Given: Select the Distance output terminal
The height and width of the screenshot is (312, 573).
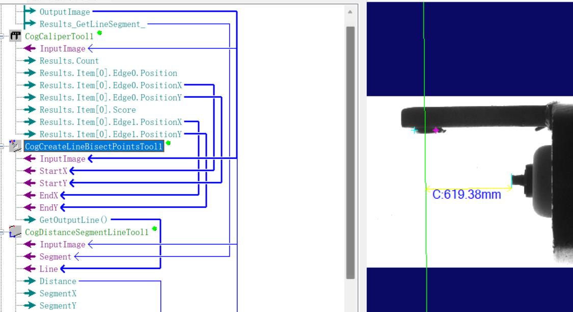Looking at the screenshot, I should tap(58, 281).
